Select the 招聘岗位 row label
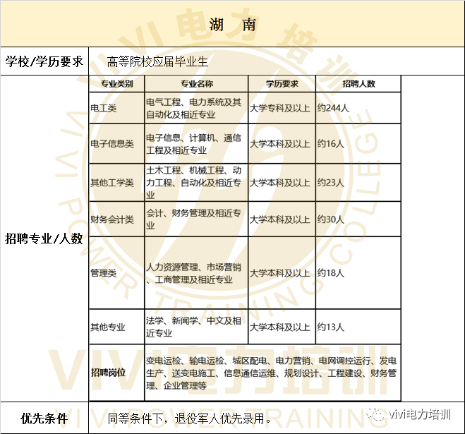The height and width of the screenshot is (434, 465). click(117, 373)
